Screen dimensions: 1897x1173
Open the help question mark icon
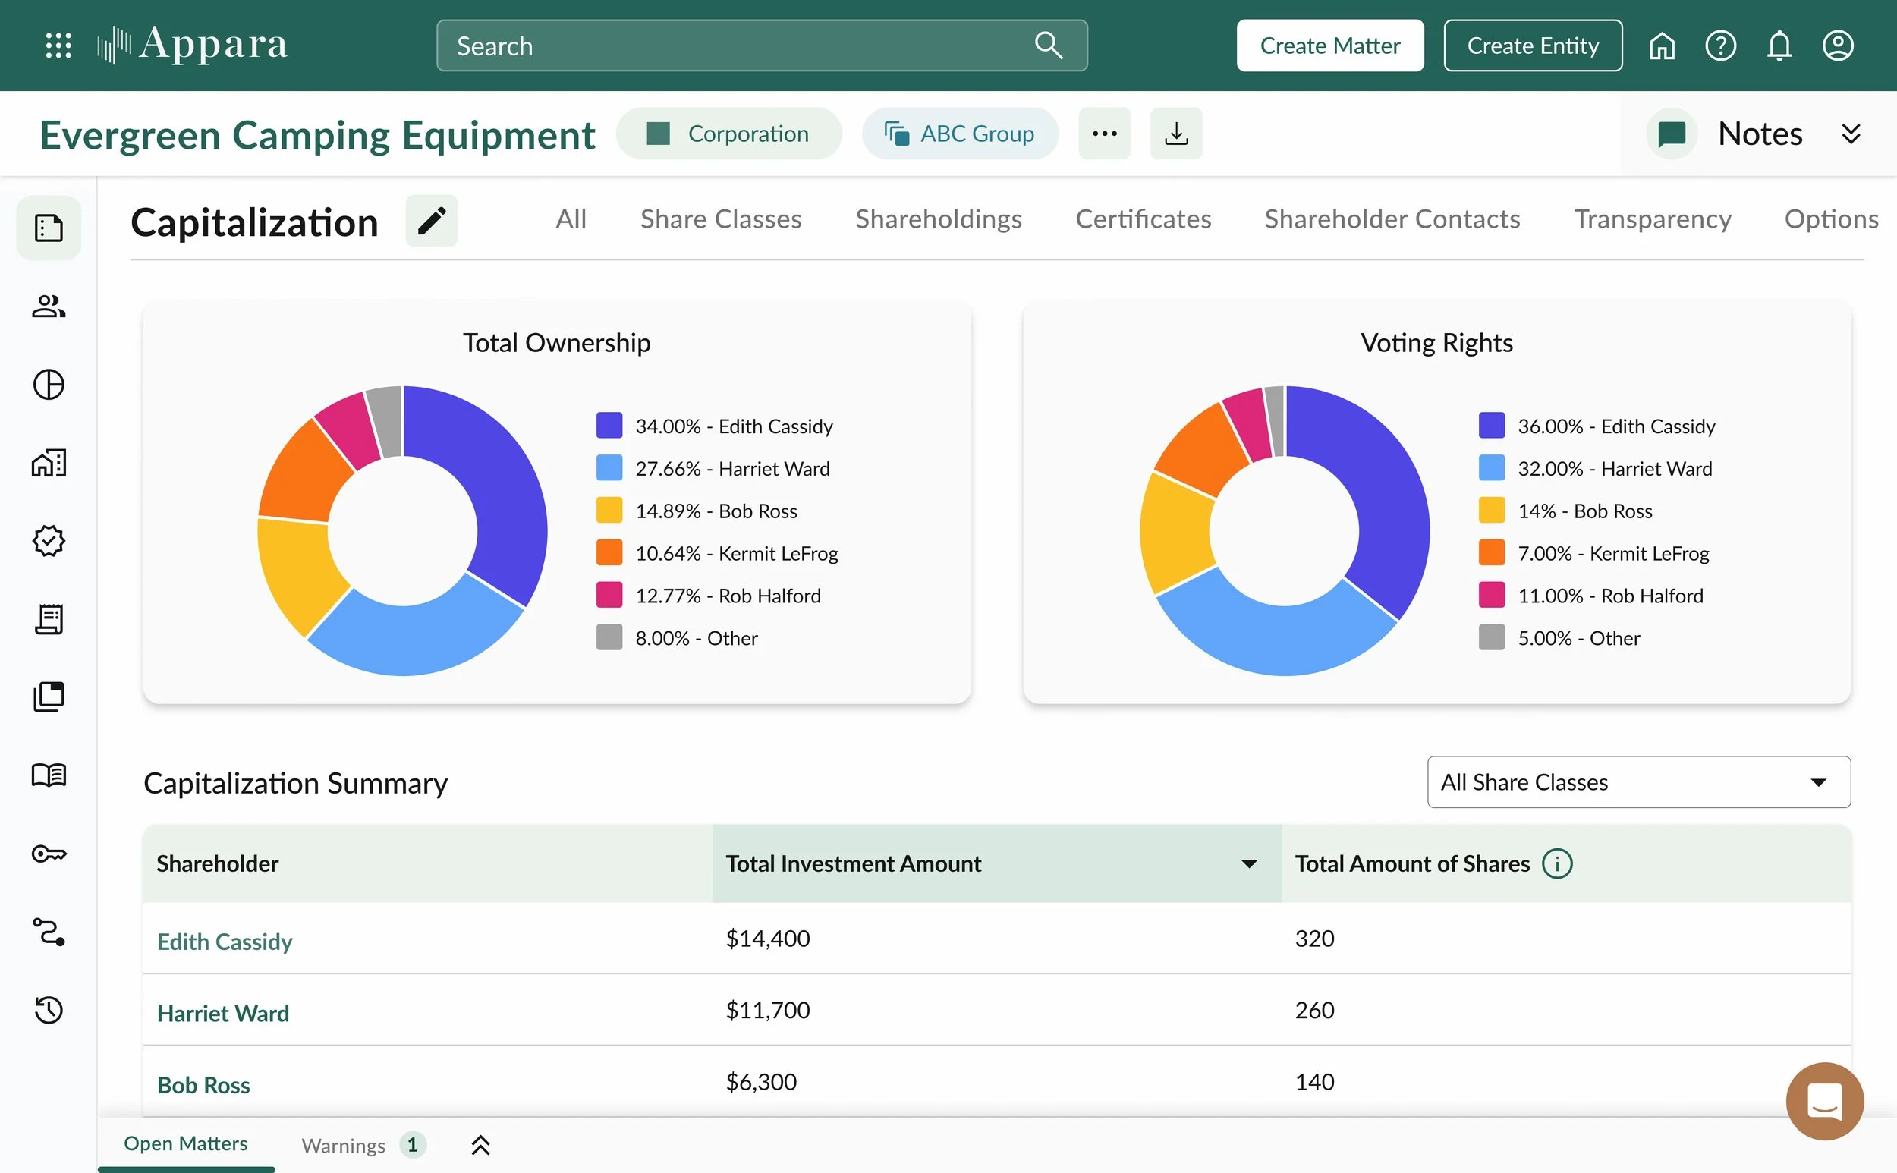(1720, 46)
